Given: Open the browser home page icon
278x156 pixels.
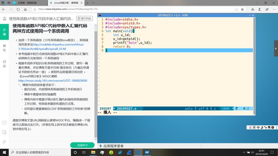Looking at the screenshot, I should [x=25, y=9].
